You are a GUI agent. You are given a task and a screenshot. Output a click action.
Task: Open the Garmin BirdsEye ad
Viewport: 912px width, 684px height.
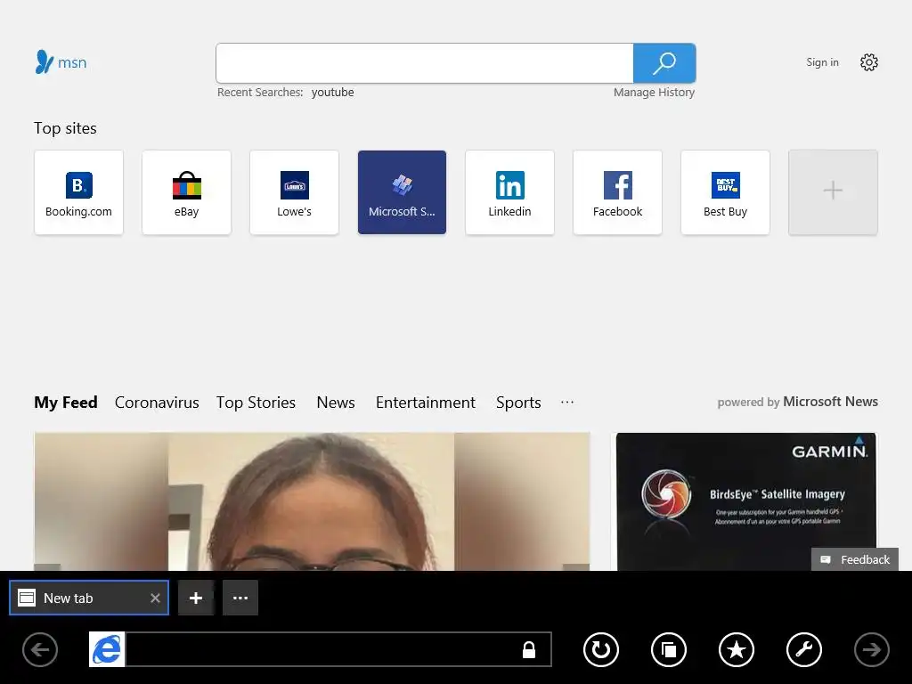pyautogui.click(x=746, y=501)
